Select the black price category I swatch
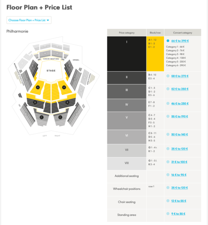The image size is (208, 225). pyautogui.click(x=127, y=54)
